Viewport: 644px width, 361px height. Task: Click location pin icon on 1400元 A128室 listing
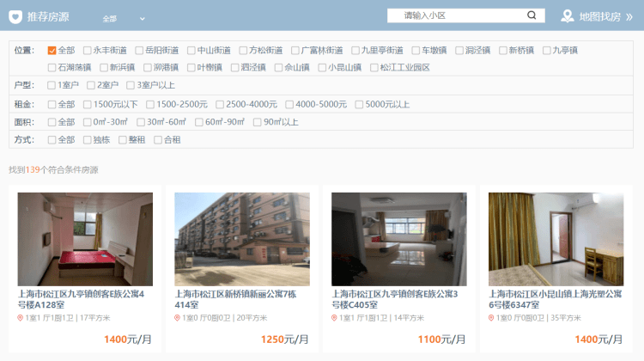coord(21,318)
